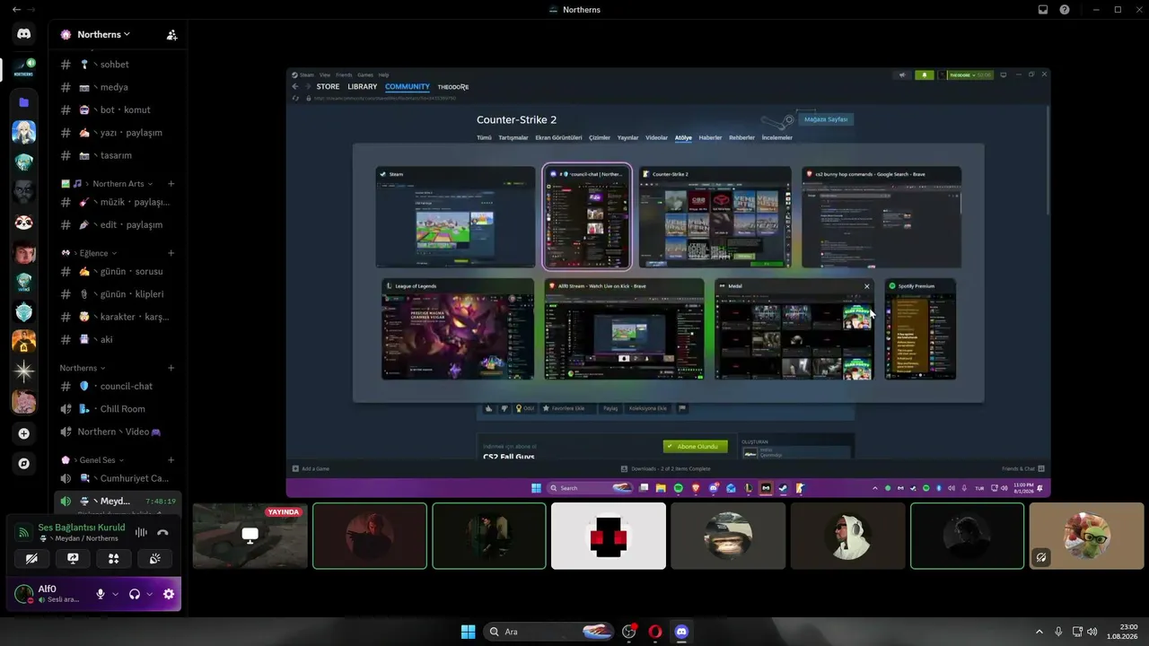The image size is (1149, 646).
Task: Open the sohbet channel
Action: [118, 65]
